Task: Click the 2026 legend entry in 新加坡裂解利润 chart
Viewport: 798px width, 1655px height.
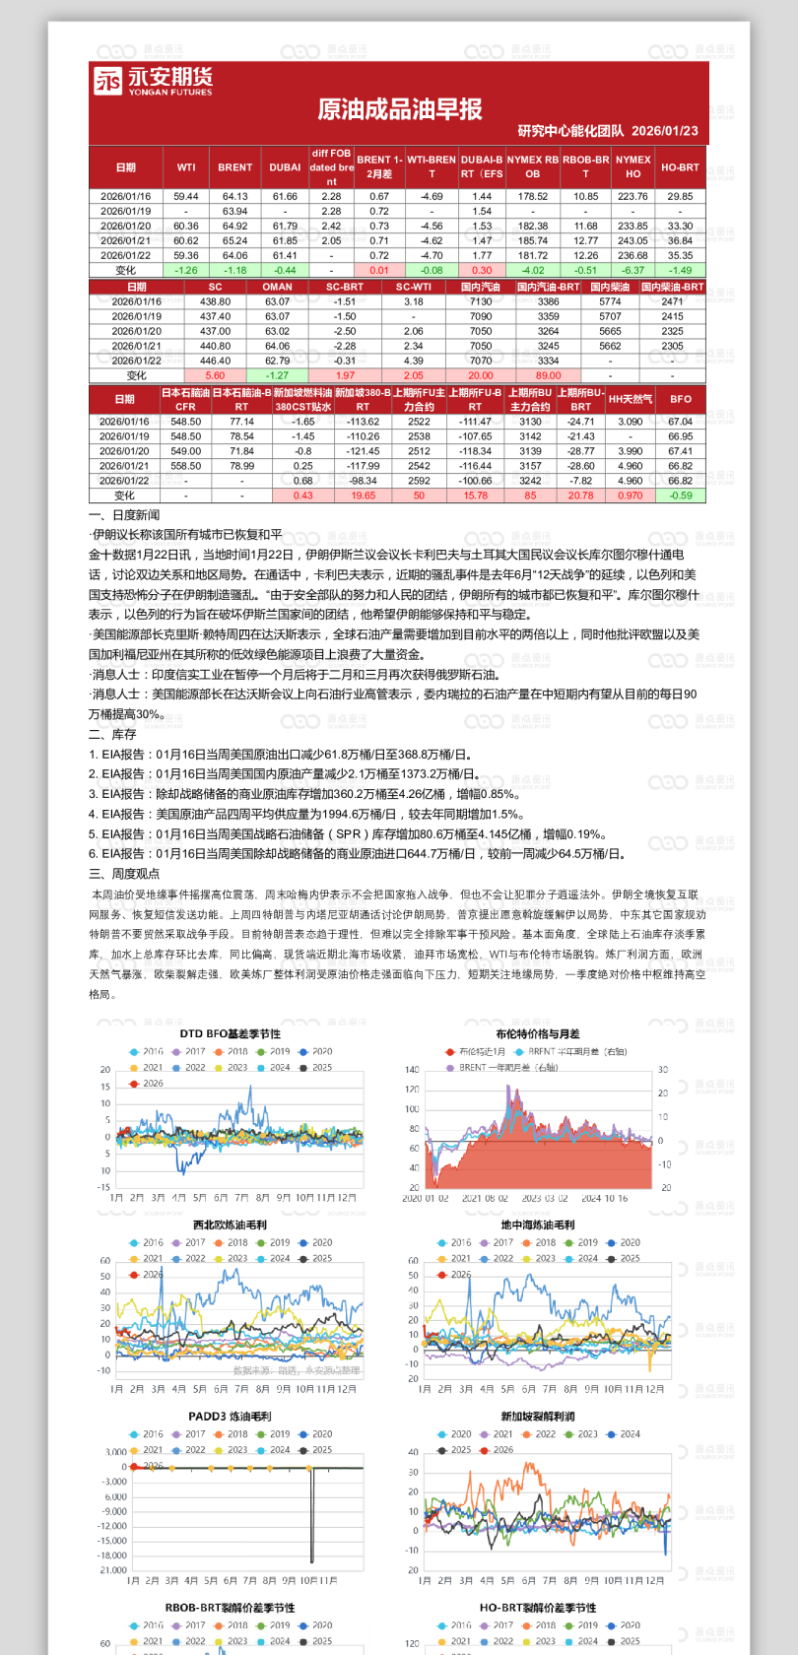Action: pyautogui.click(x=498, y=1449)
